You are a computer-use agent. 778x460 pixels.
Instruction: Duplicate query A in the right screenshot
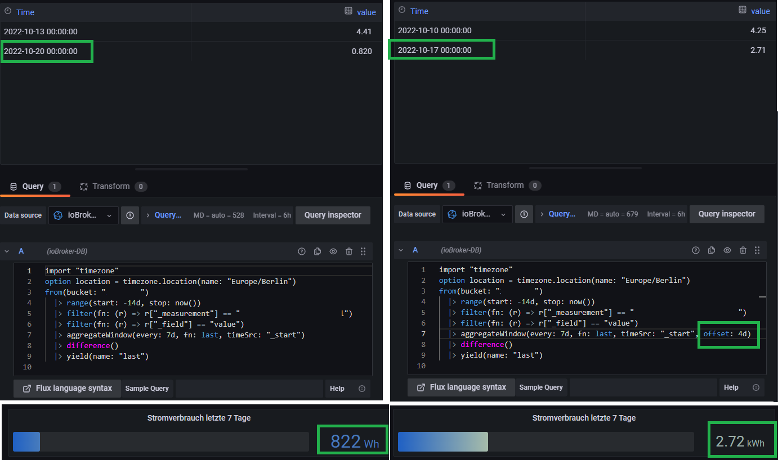point(712,250)
